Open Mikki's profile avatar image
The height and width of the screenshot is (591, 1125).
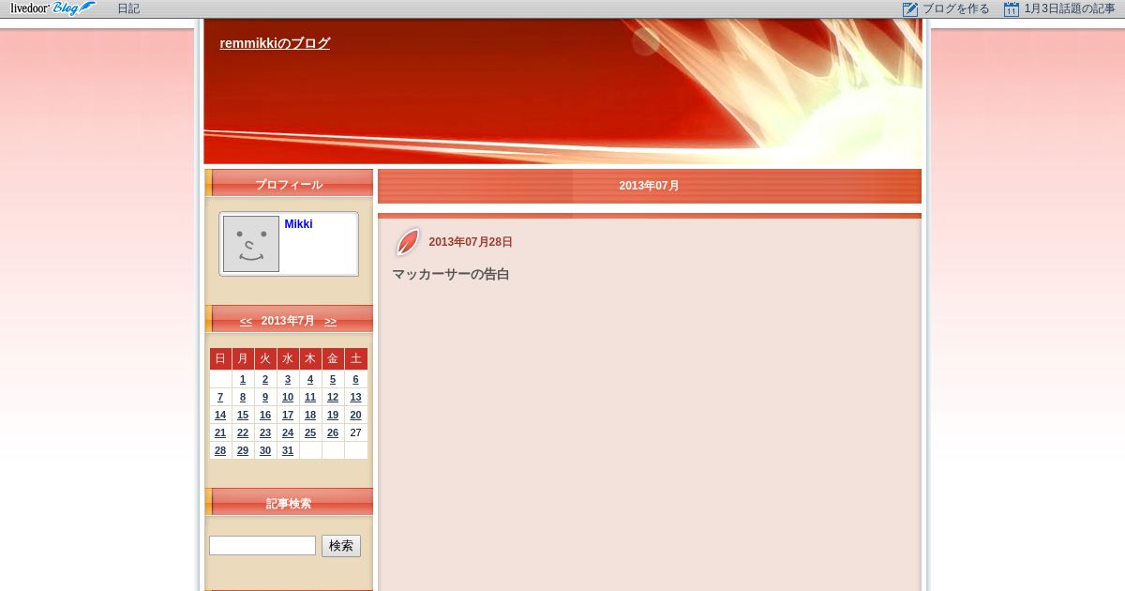(251, 244)
